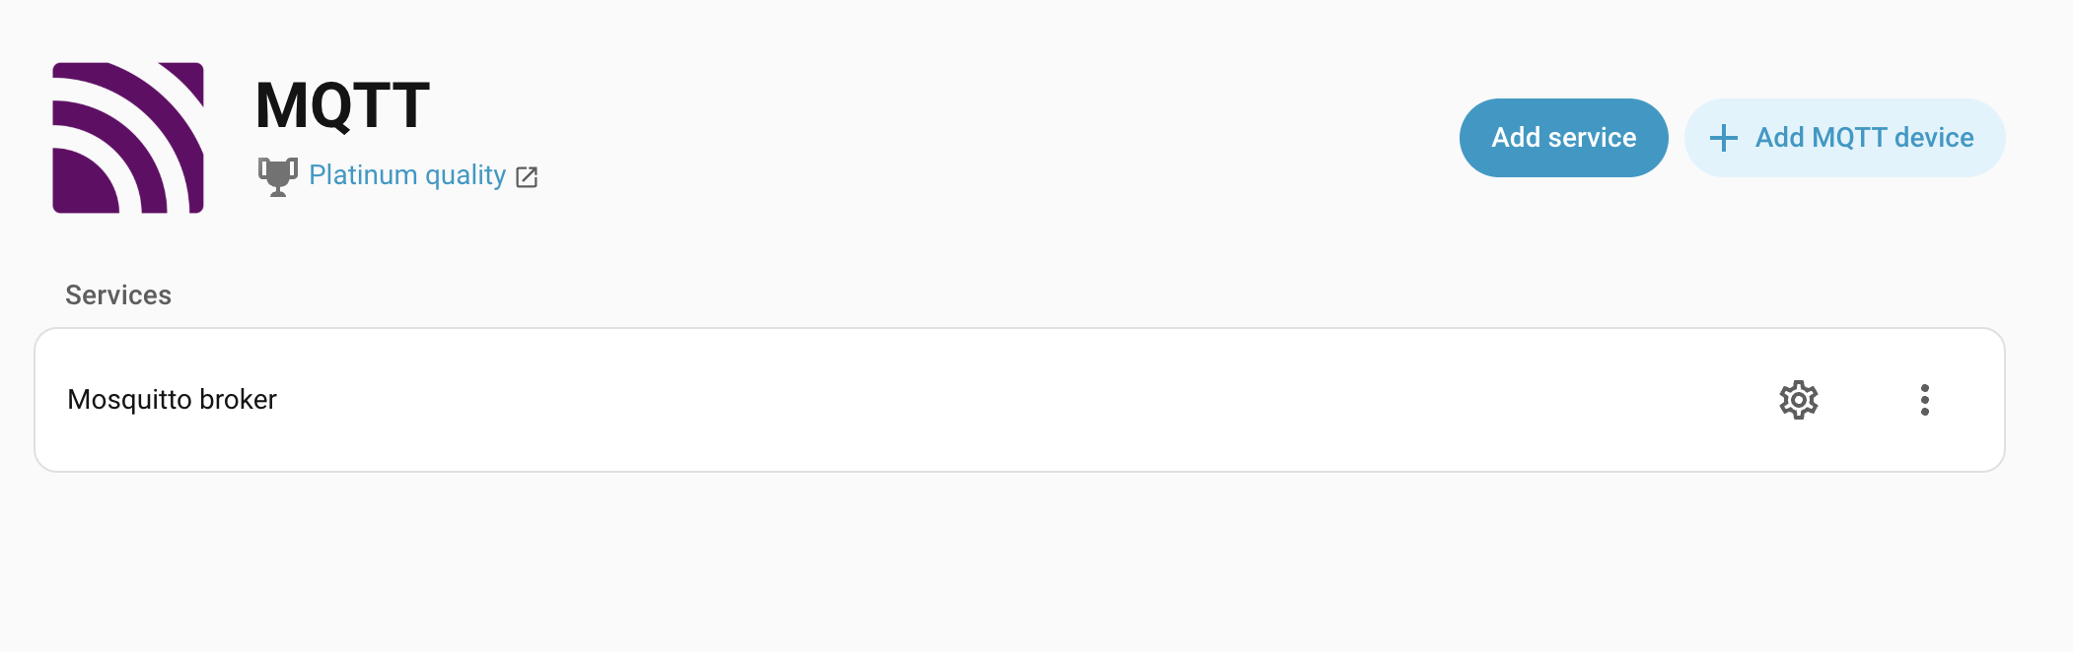2073x652 pixels.
Task: Click the word 'Platinum' in the quality link
Action: [x=363, y=175]
